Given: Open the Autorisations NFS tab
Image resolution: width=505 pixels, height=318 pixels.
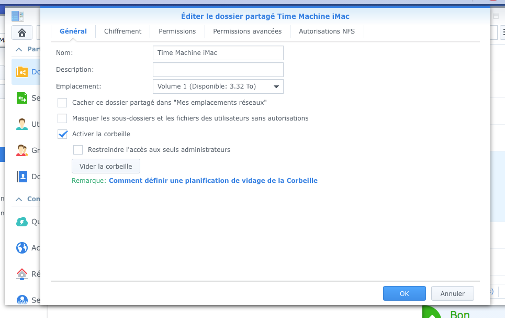Looking at the screenshot, I should pyautogui.click(x=327, y=31).
